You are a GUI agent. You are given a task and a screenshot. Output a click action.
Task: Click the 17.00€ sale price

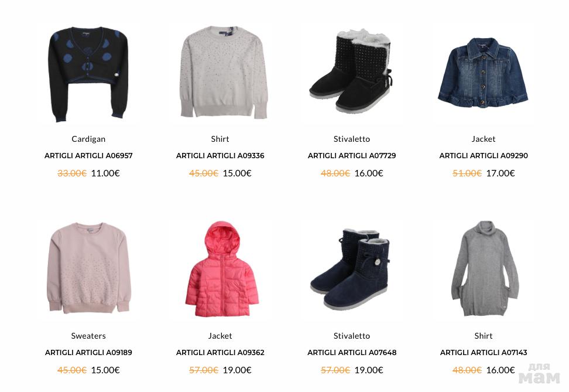501,173
